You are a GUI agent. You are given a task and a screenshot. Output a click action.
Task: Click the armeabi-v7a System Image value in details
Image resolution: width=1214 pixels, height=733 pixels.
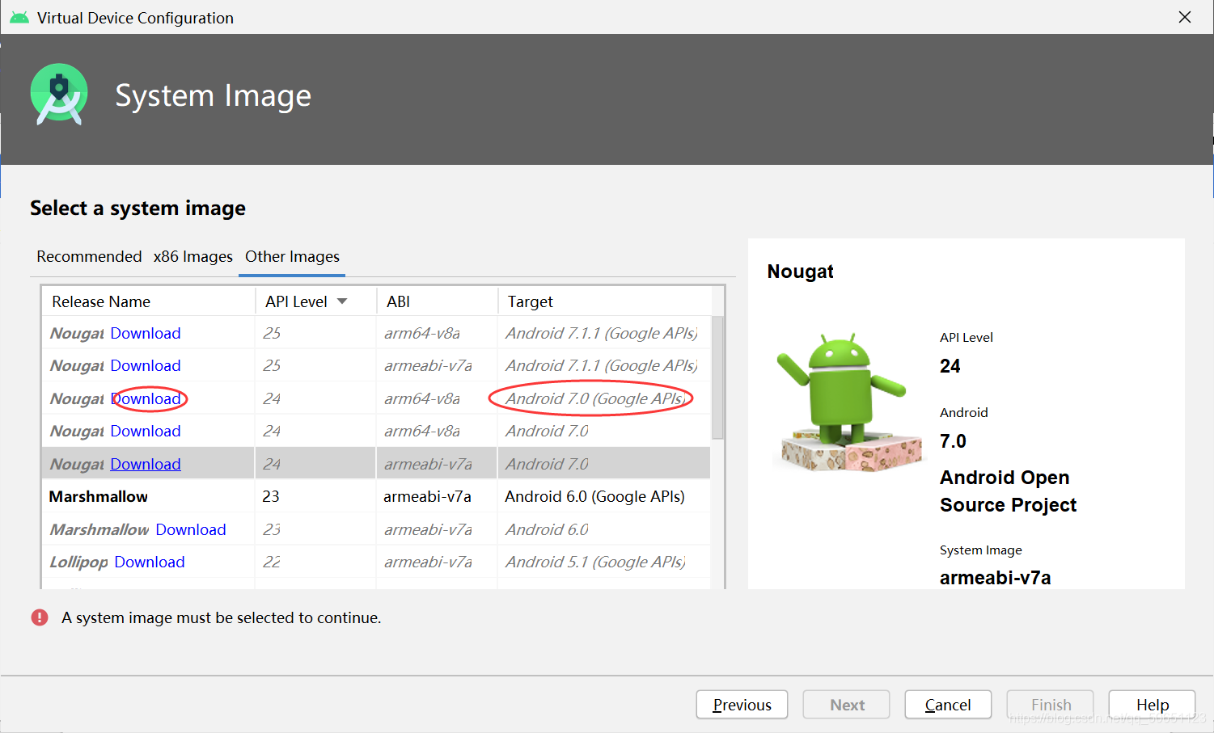(x=995, y=578)
